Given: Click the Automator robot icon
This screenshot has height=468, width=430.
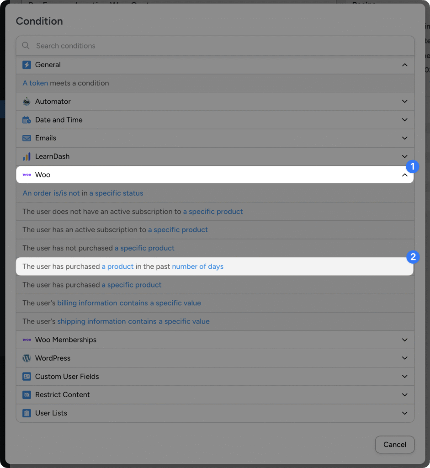Looking at the screenshot, I should pyautogui.click(x=27, y=101).
